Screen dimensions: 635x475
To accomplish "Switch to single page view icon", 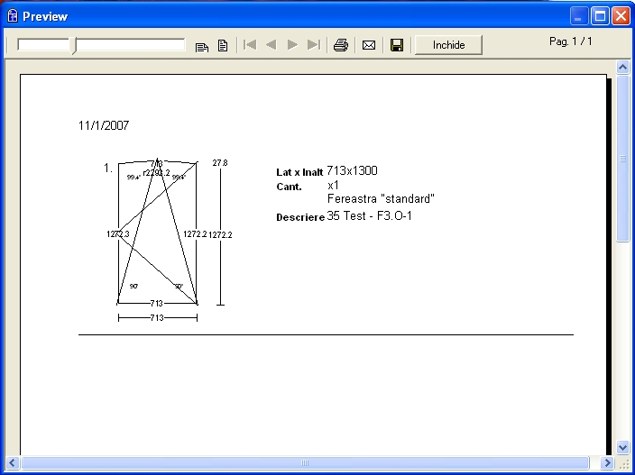I will click(223, 45).
